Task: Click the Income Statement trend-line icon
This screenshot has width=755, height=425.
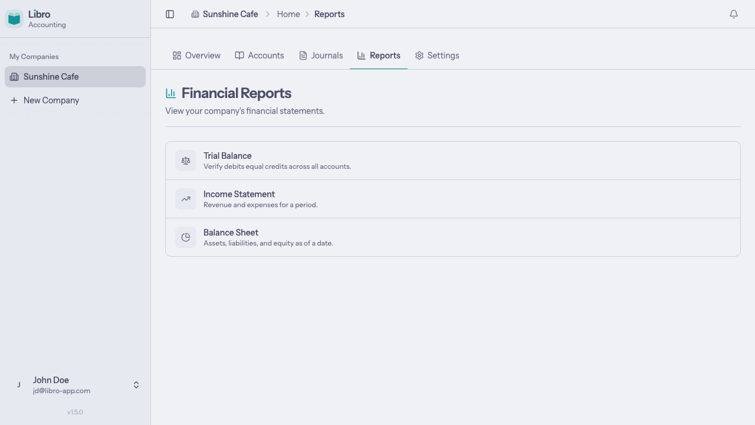Action: coord(185,198)
